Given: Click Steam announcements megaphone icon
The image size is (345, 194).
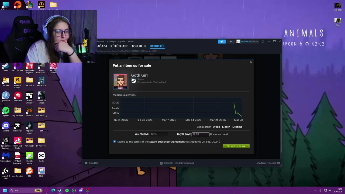Looking at the screenshot, I should [x=222, y=41].
